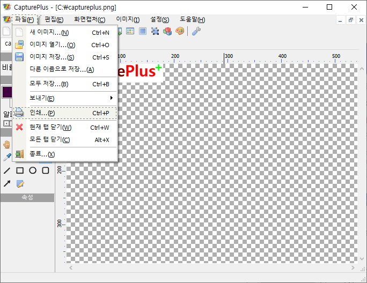Select the arrow drawing tool
Image resolution: width=367 pixels, height=283 pixels.
point(7,184)
